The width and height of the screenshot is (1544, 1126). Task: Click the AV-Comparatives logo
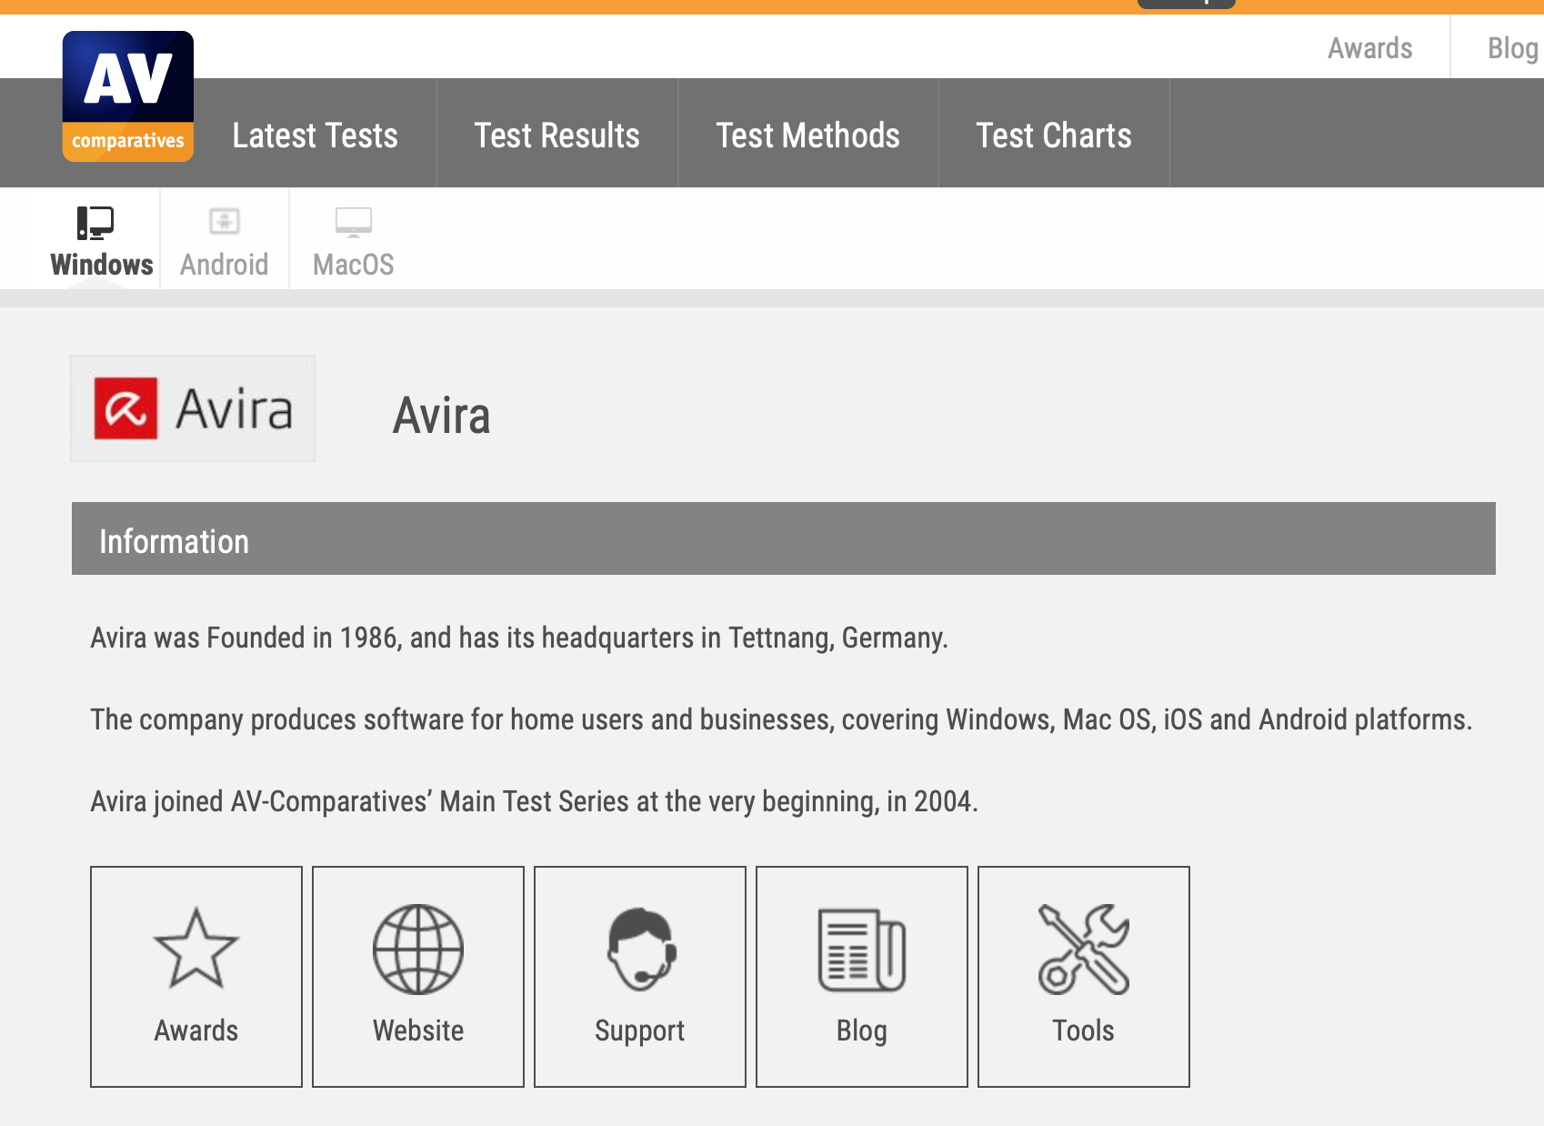[128, 96]
